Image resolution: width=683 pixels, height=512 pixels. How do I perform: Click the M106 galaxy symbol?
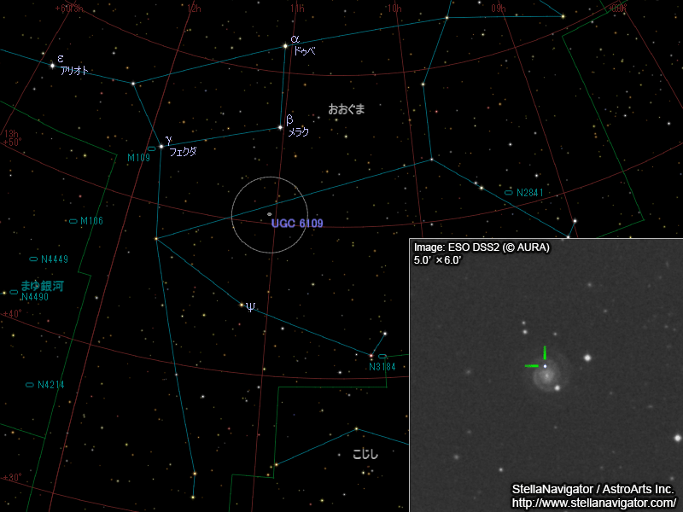pos(73,220)
